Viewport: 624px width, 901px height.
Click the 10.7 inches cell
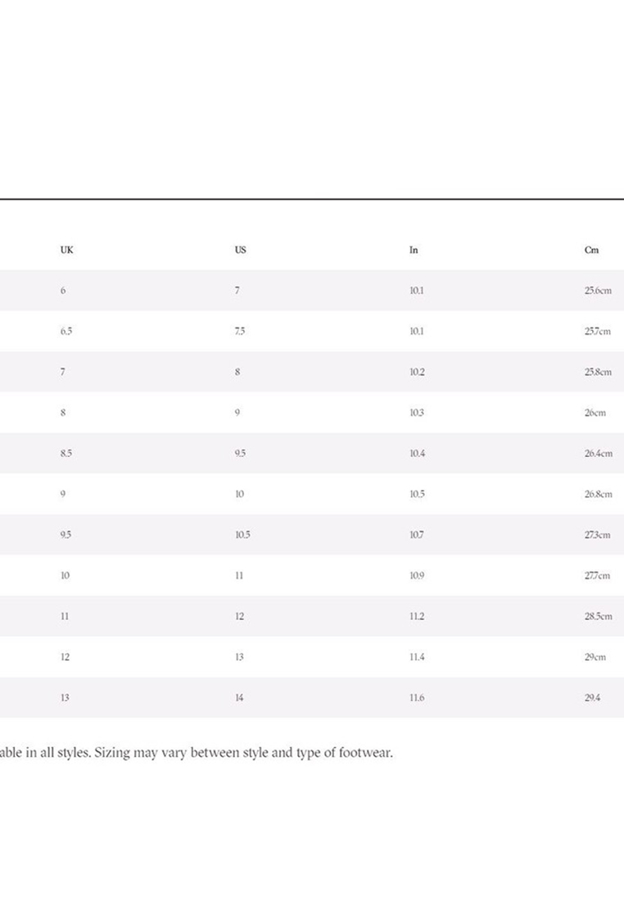pyautogui.click(x=417, y=535)
